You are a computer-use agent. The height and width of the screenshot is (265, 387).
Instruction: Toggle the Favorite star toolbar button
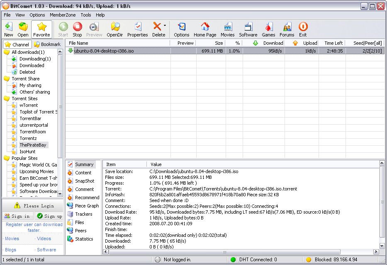pyautogui.click(x=41, y=29)
